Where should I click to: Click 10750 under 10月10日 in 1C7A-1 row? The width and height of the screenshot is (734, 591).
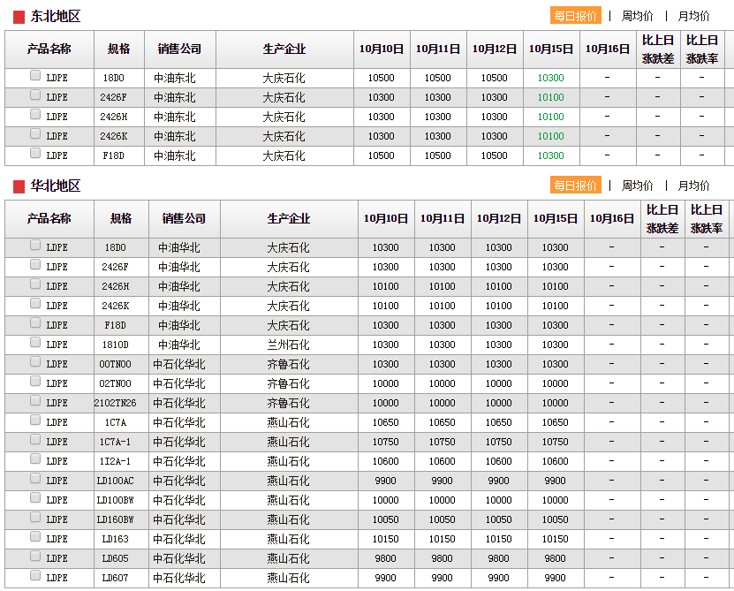[x=386, y=442]
